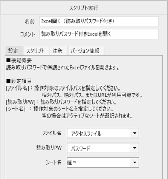
Task: Show the バージョン情報 tab
Action: coord(85,51)
